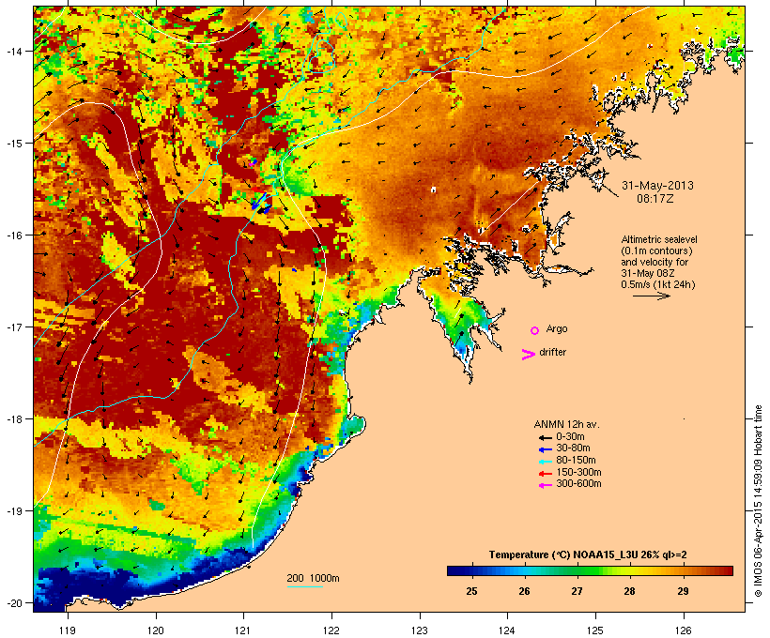Click the longitude axis label 122
This screenshot has height=638, width=770.
point(331,630)
